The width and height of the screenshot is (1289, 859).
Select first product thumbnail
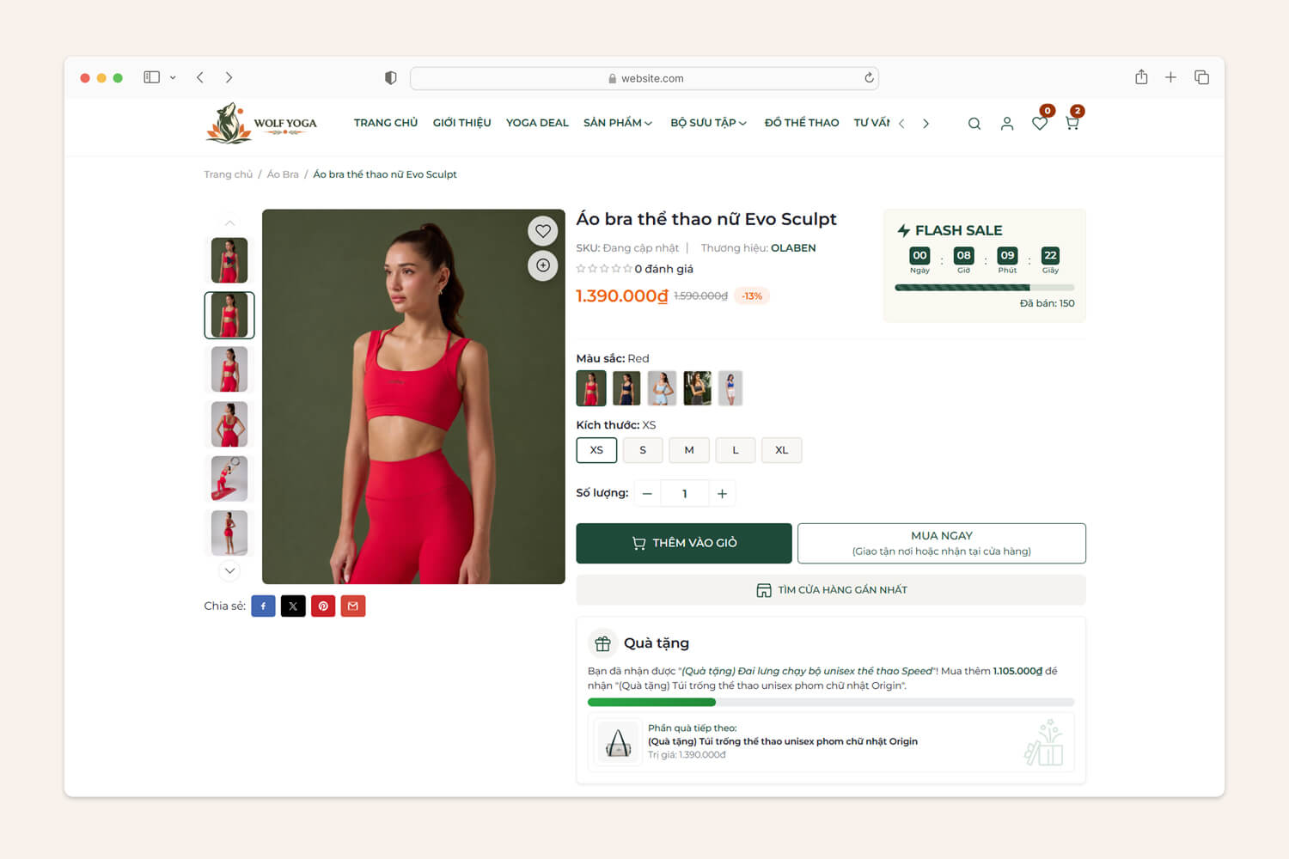229,260
